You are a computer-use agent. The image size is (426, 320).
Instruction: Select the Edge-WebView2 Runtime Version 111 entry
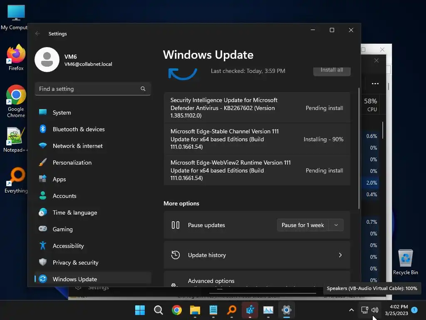coord(257,170)
